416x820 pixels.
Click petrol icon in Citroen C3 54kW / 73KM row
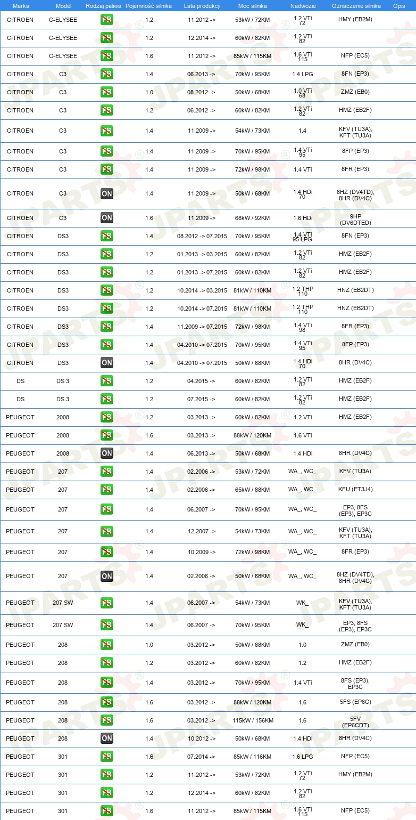point(106,131)
